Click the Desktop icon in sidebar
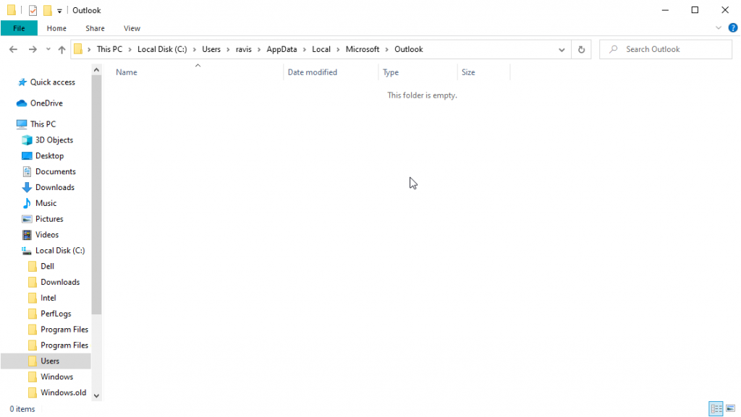 click(x=27, y=156)
